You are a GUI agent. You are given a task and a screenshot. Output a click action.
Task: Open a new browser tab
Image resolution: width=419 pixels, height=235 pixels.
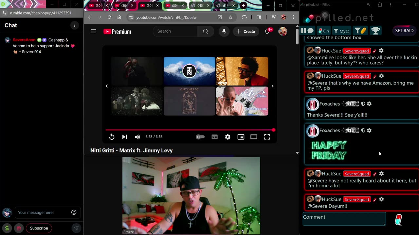(x=243, y=6)
